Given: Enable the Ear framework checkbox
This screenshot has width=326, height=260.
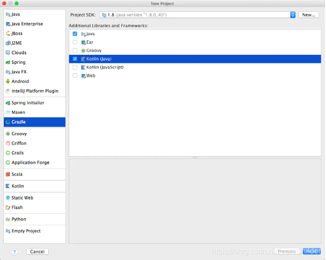Looking at the screenshot, I should (75, 42).
